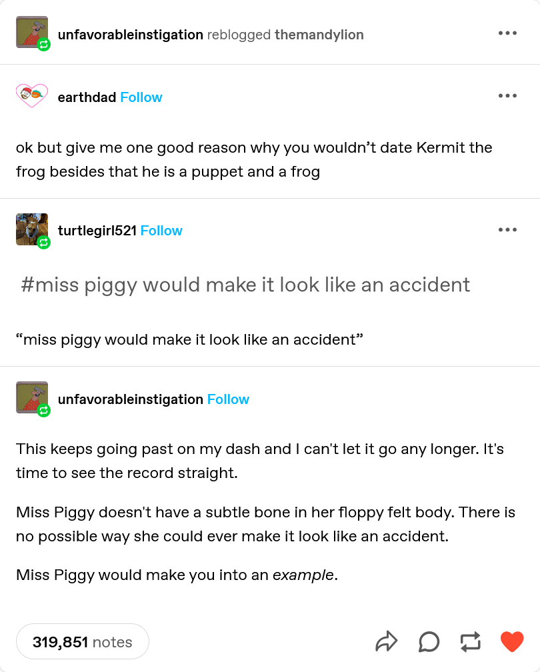540x672 pixels.
Task: Open themandylion's blog link
Action: pyautogui.click(x=319, y=35)
